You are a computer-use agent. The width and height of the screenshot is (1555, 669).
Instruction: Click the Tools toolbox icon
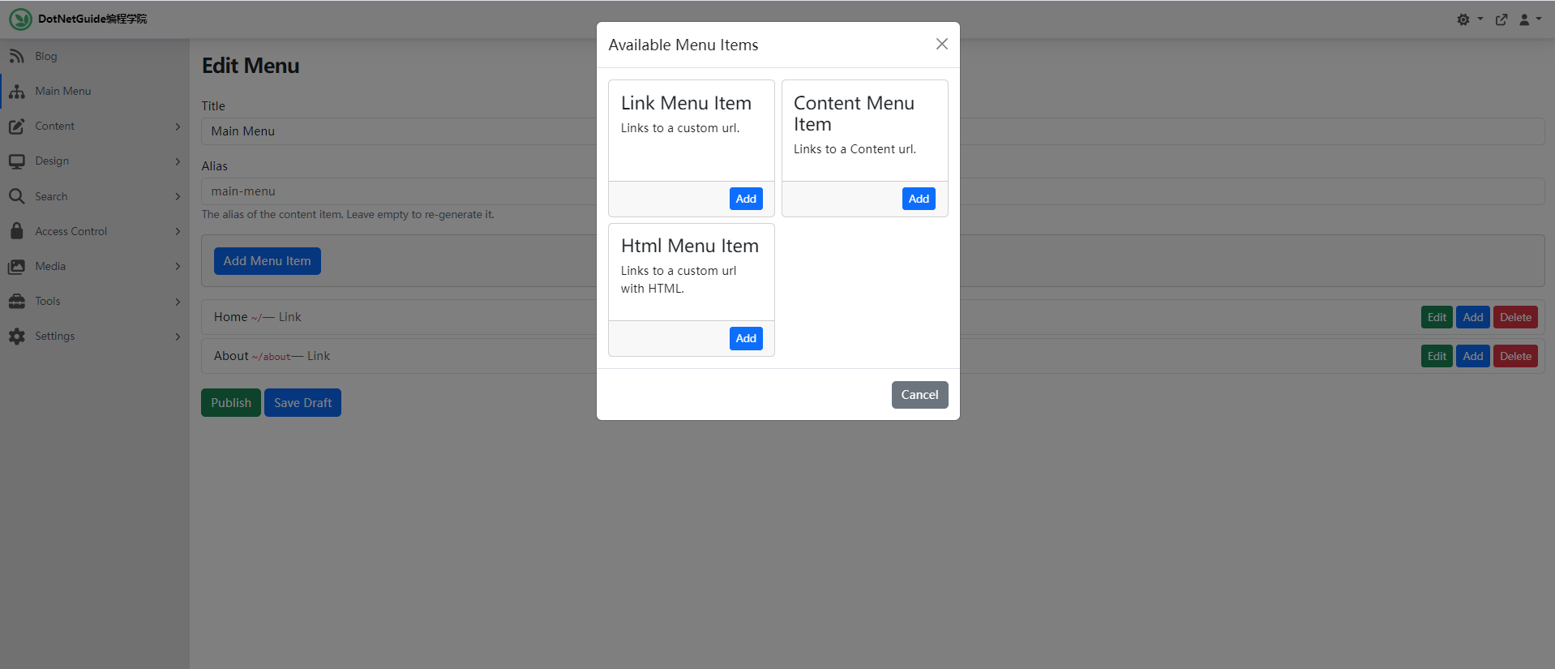pos(16,301)
